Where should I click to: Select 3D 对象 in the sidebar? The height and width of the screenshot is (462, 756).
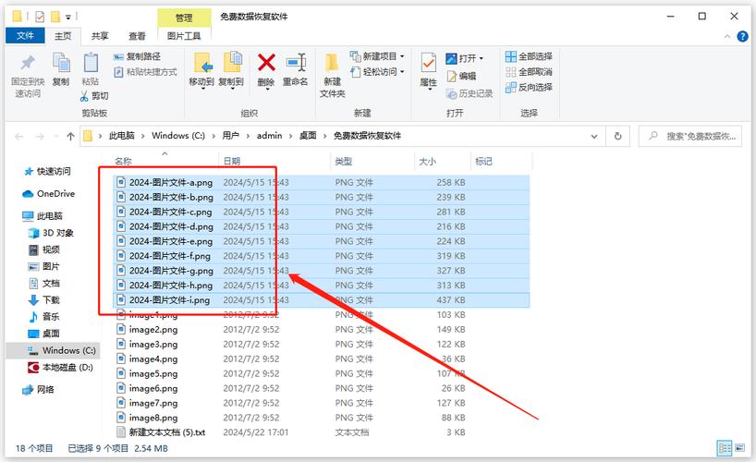51,233
